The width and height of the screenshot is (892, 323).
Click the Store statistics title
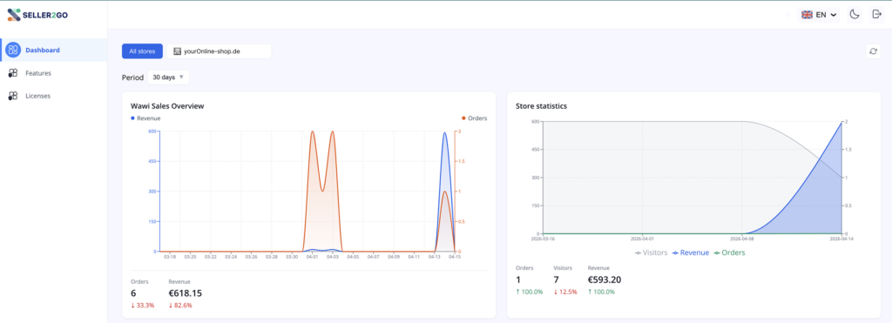[541, 105]
